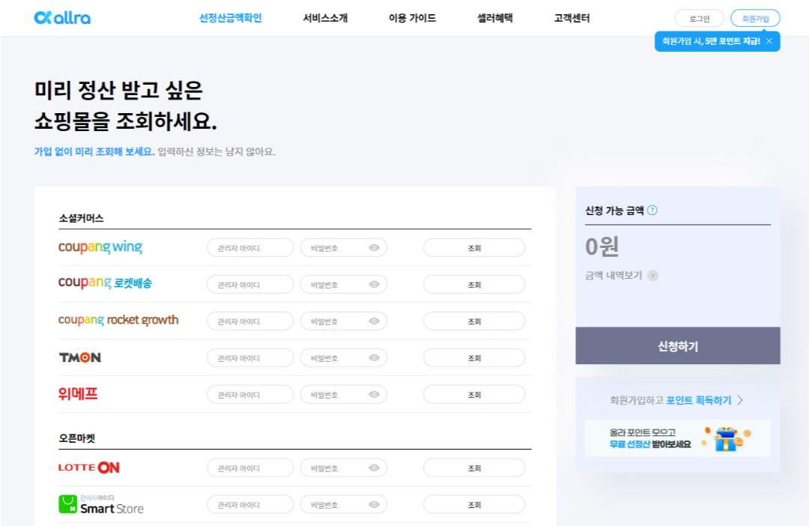Click the Coupang Wing admin ID field
This screenshot has height=526, width=809.
(250, 248)
